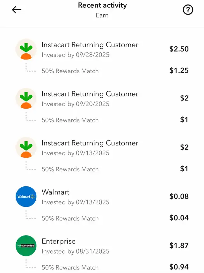Tap the Instacart logo dated 09/20/2025
The image size is (204, 273).
tap(26, 98)
